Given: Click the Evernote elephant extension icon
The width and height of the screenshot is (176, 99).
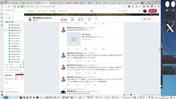Looking at the screenshot, I should coord(148,7).
